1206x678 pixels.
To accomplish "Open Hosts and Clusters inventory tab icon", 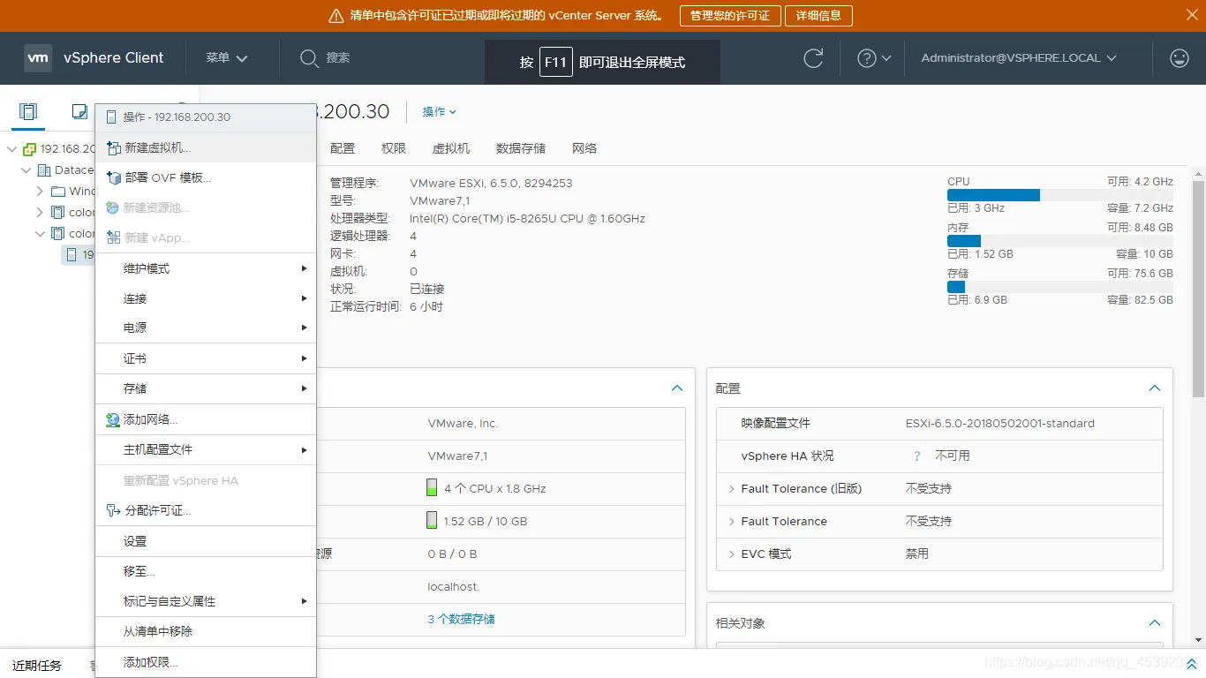I will 28,111.
